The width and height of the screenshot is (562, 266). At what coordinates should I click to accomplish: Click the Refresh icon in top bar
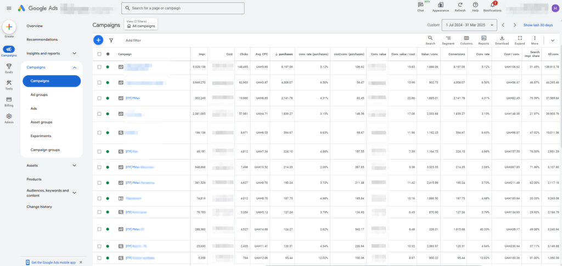tap(460, 5)
